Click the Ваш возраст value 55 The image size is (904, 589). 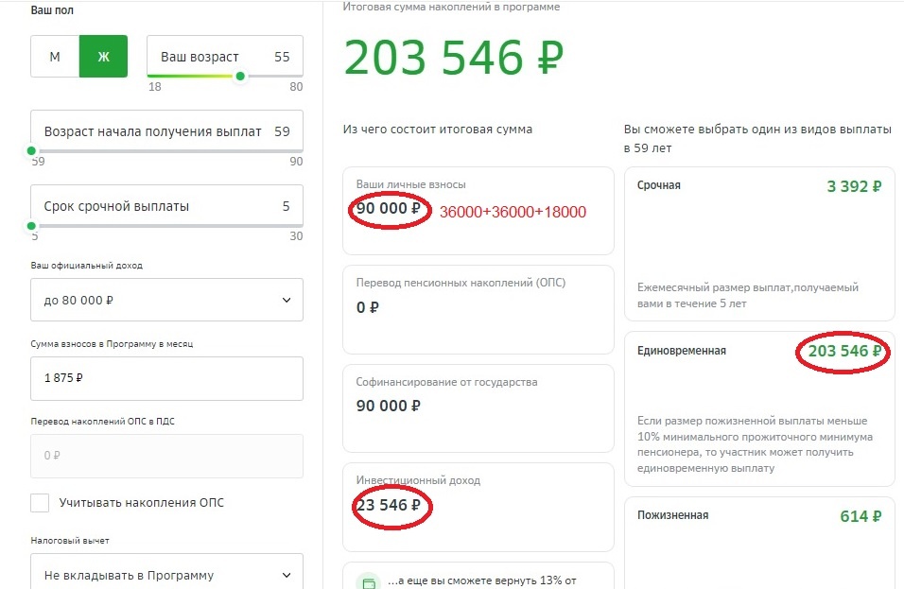(282, 57)
